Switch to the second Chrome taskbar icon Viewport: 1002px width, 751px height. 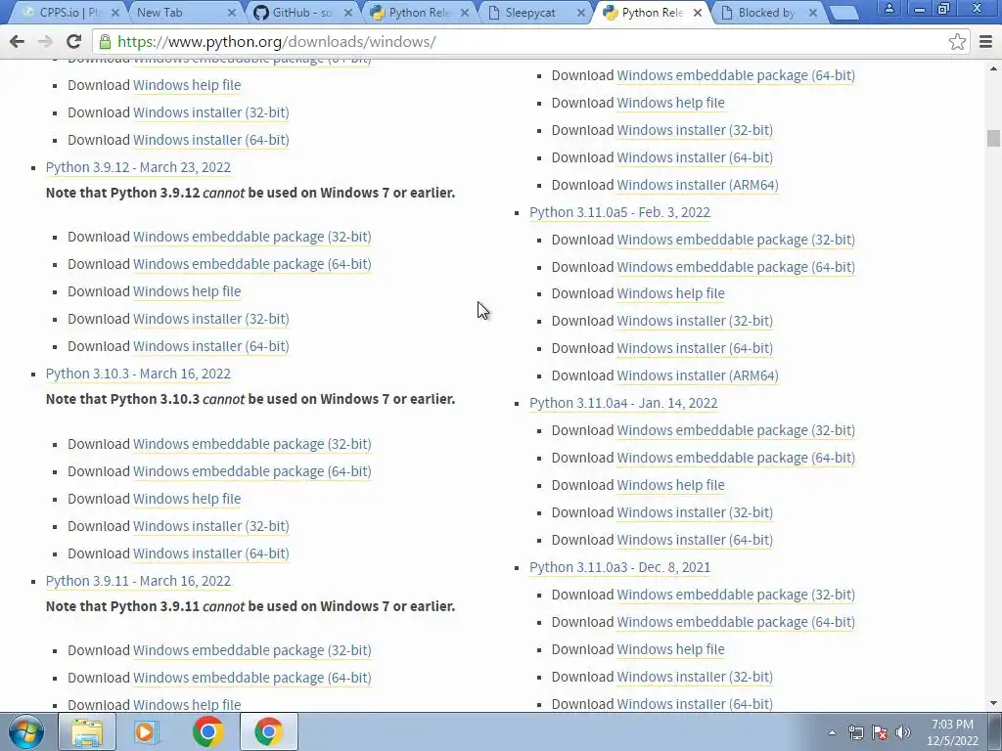point(268,731)
